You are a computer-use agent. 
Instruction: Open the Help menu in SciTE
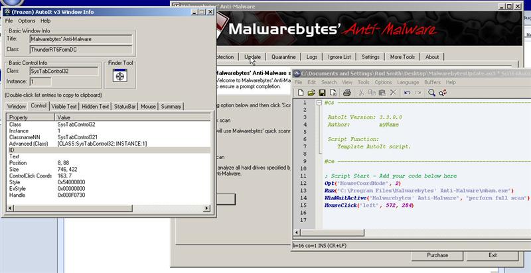pos(451,82)
